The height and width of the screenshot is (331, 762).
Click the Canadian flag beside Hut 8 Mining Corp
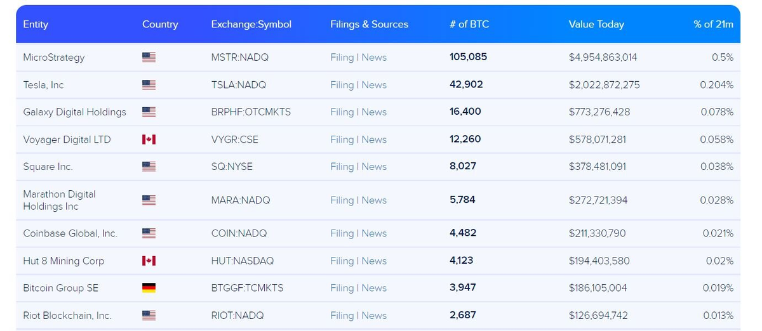pos(149,261)
